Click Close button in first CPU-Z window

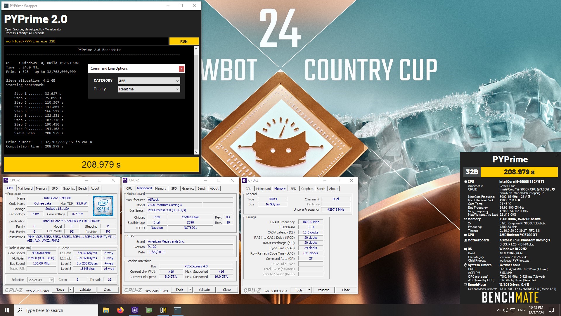(108, 290)
